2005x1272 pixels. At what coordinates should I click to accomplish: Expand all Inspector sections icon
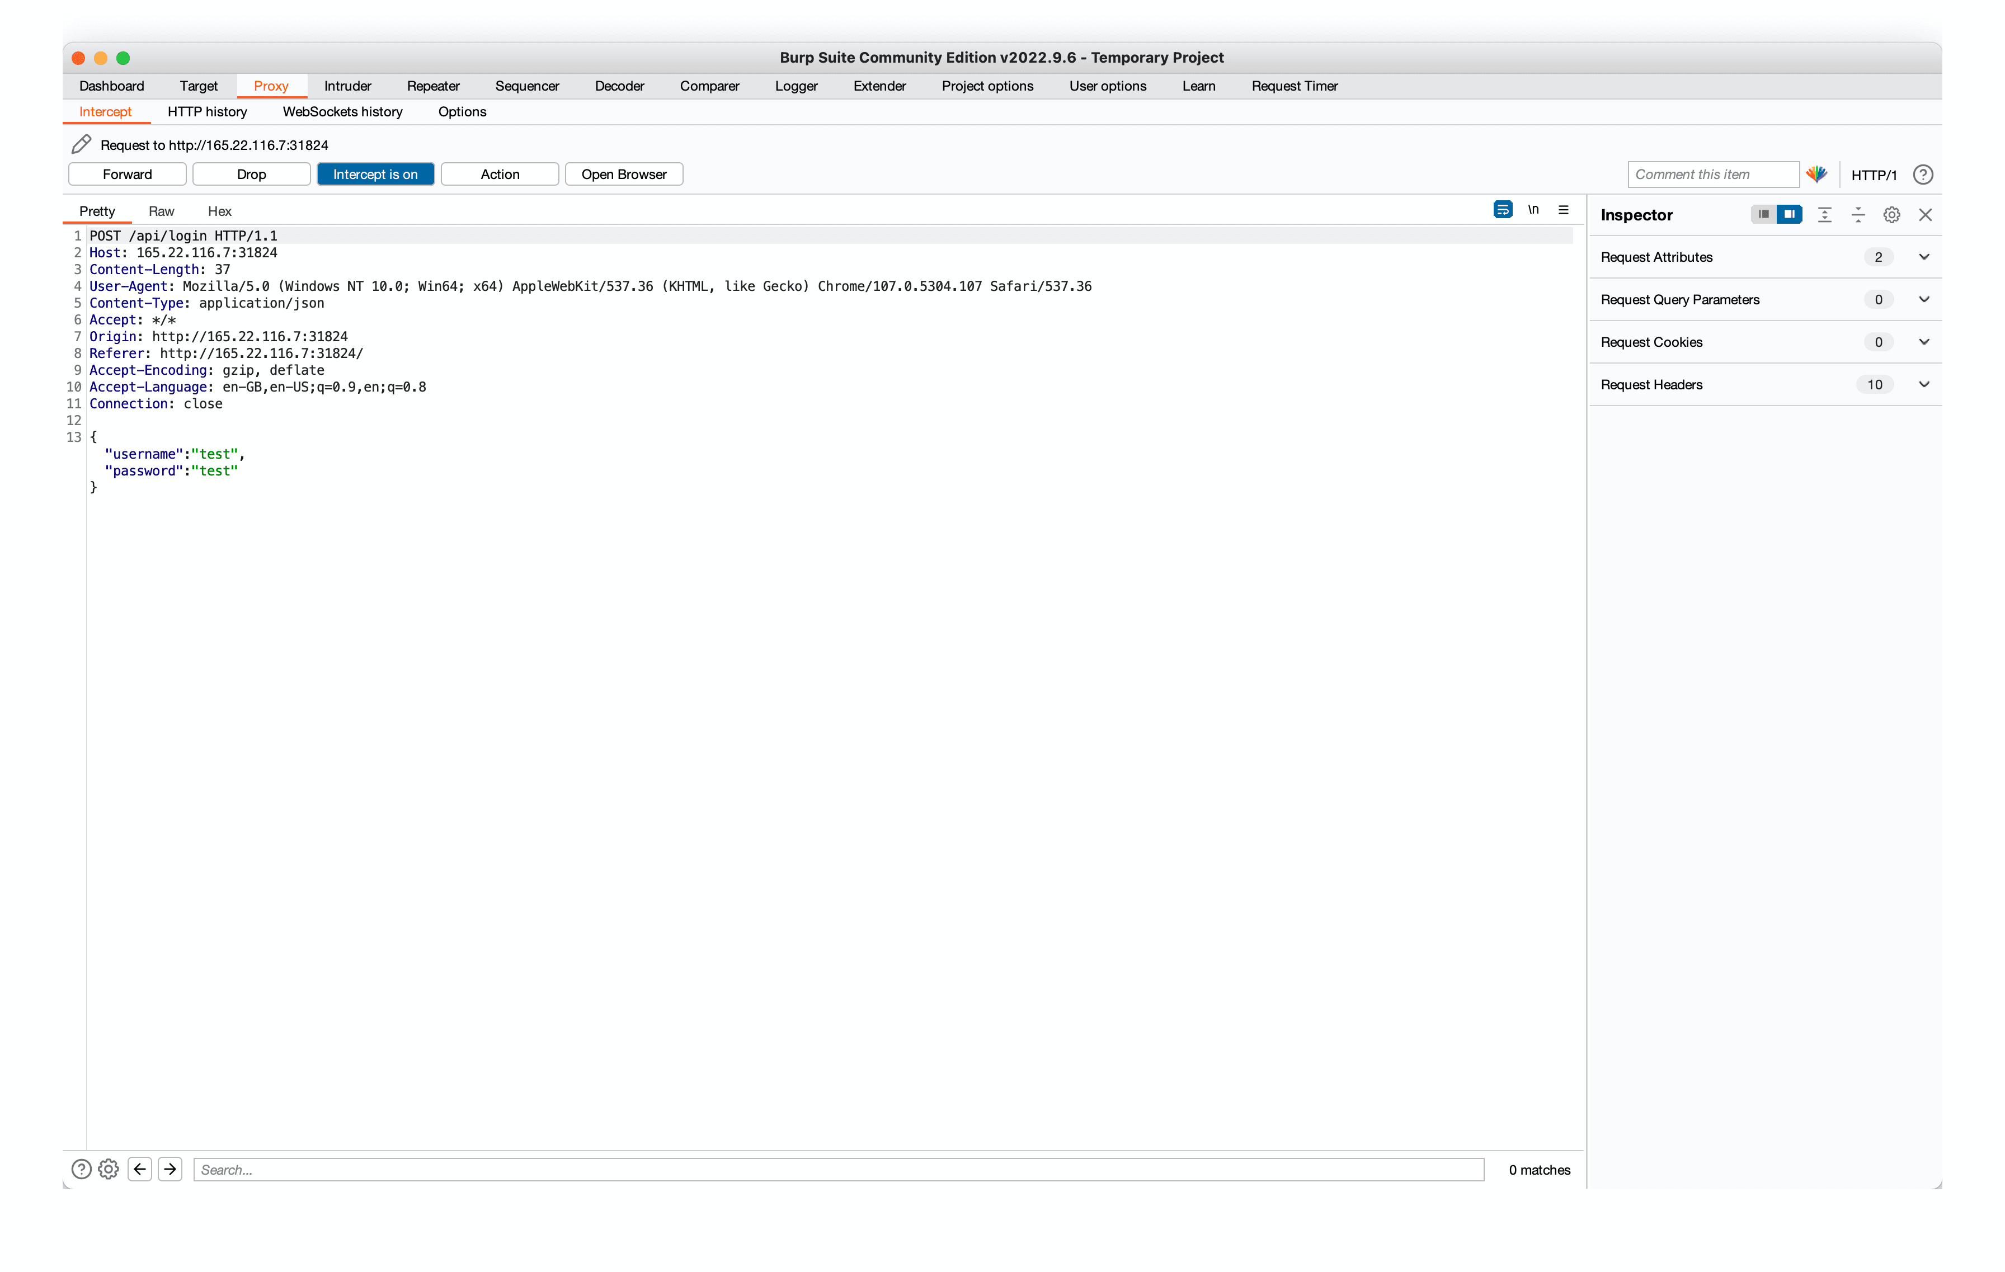[x=1824, y=215]
